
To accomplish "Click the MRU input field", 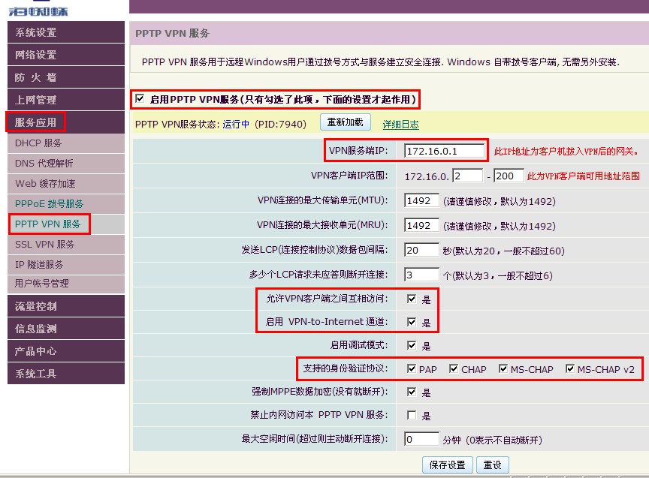I will [421, 225].
